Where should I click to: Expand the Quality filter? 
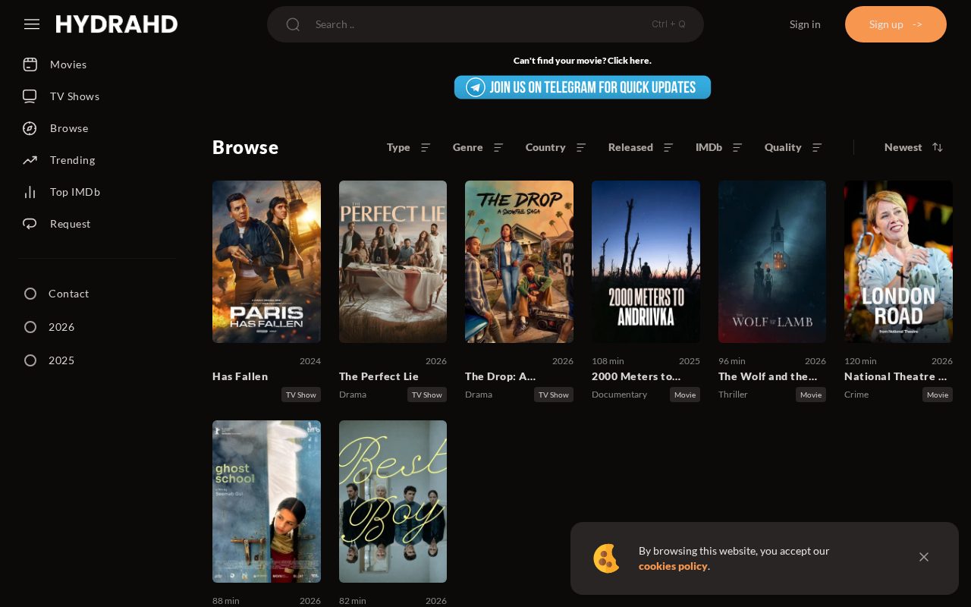pyautogui.click(x=793, y=147)
